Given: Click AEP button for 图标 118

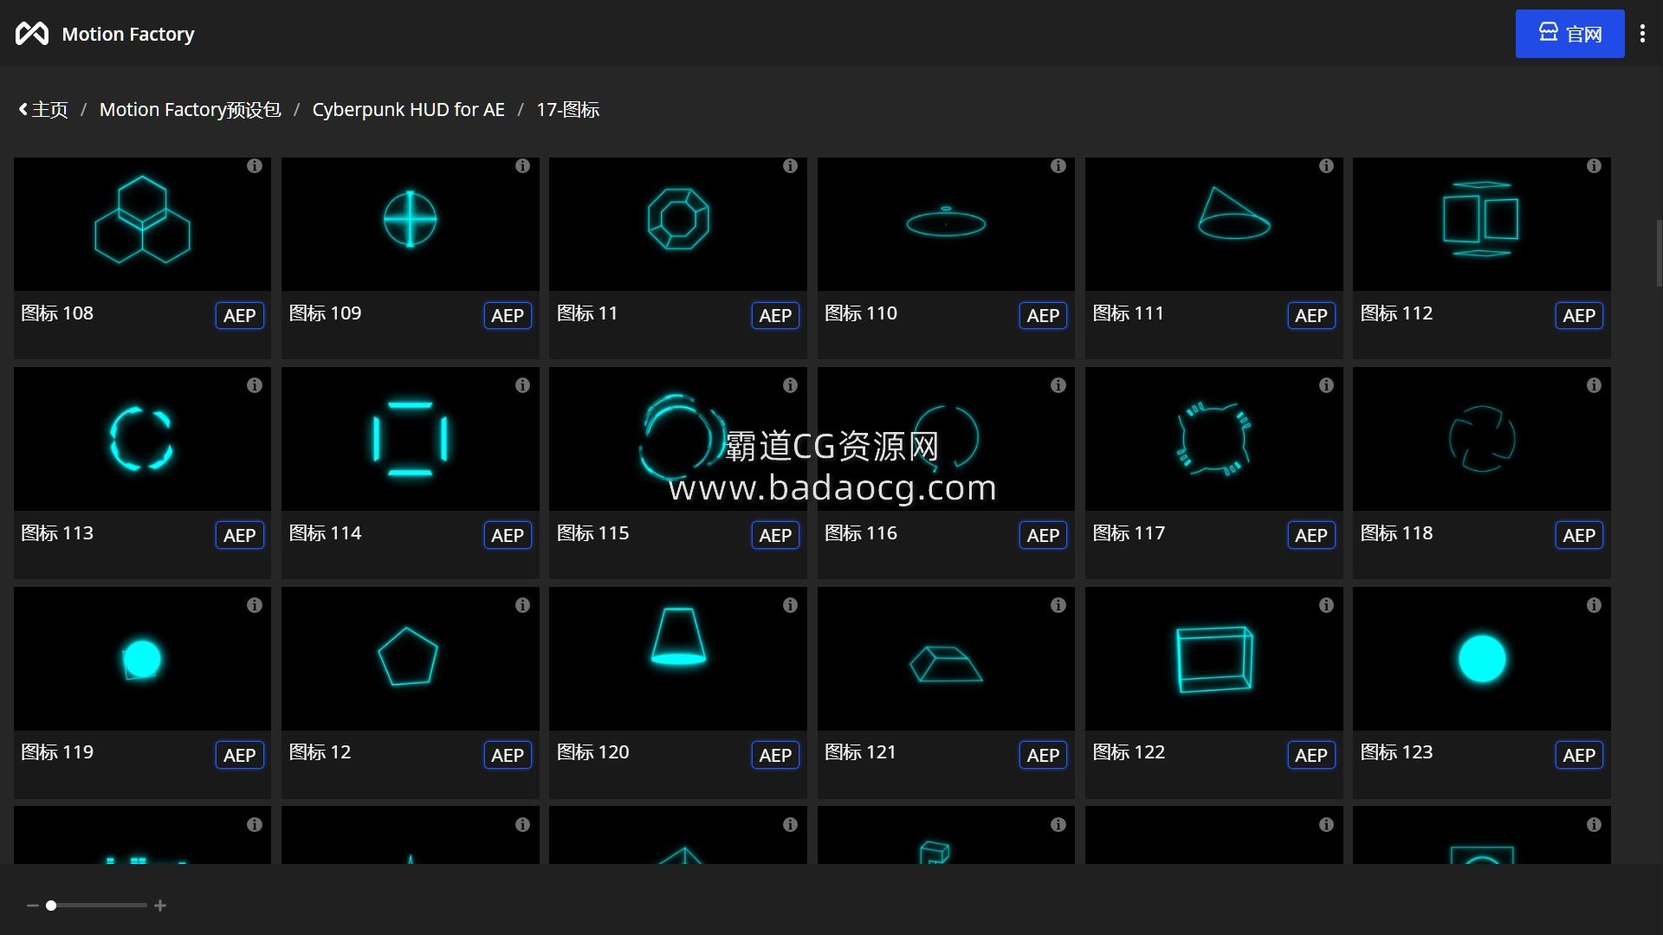Looking at the screenshot, I should click(x=1579, y=535).
